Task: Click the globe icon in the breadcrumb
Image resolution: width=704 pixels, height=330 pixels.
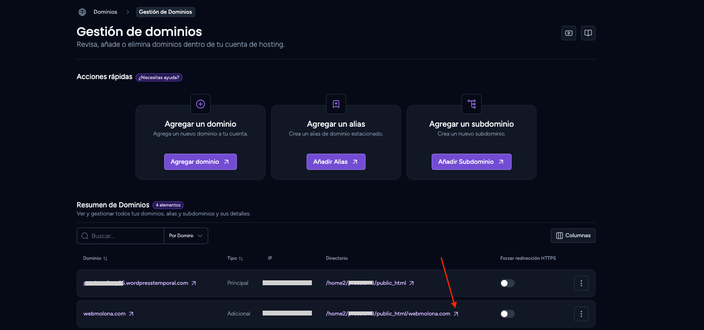Action: coord(82,12)
